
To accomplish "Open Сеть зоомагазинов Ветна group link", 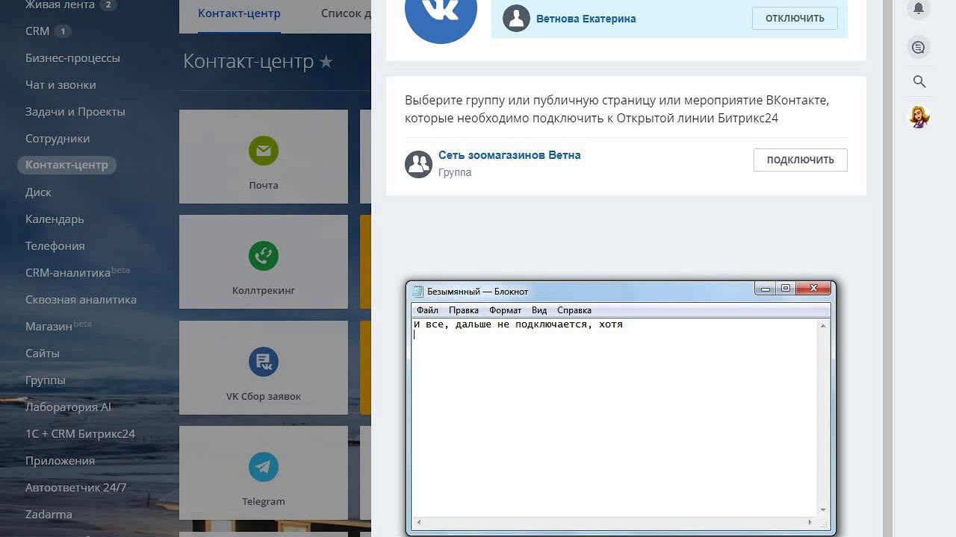I will point(509,155).
